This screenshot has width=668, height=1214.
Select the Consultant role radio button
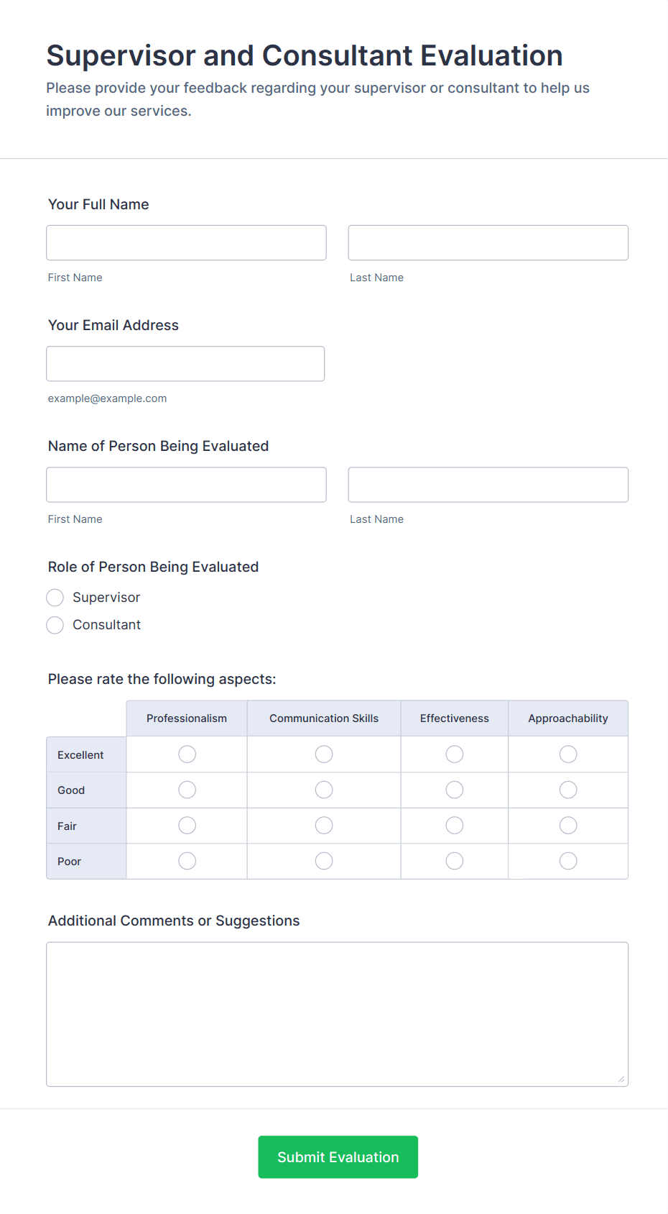click(55, 624)
